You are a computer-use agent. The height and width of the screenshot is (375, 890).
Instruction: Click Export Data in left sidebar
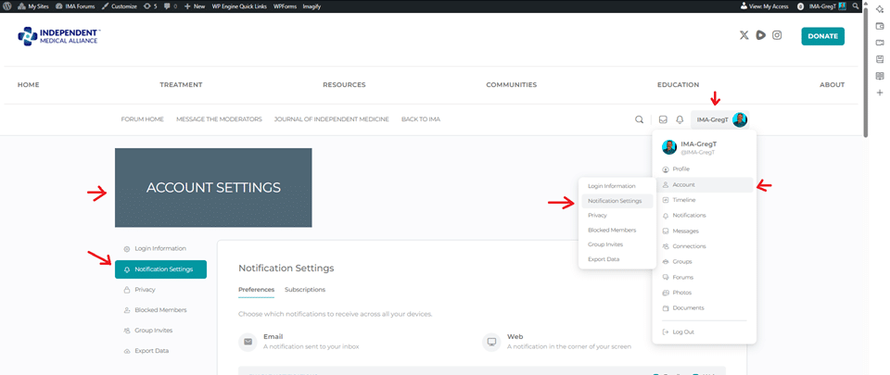click(x=153, y=351)
